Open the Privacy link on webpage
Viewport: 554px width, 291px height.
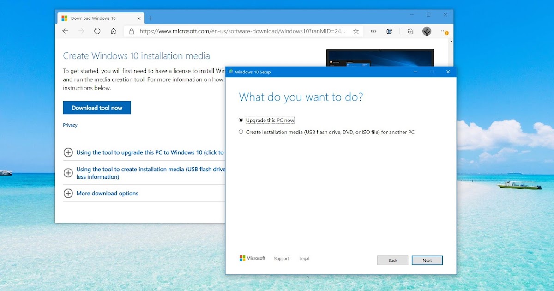(x=70, y=125)
